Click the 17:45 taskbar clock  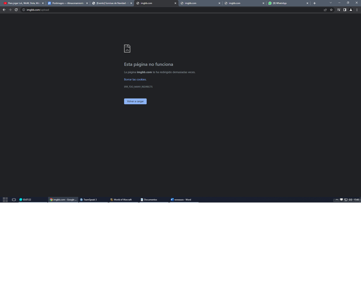coord(356,200)
